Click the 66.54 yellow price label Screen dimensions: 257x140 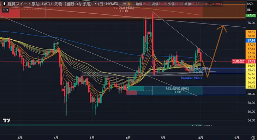(251, 78)
